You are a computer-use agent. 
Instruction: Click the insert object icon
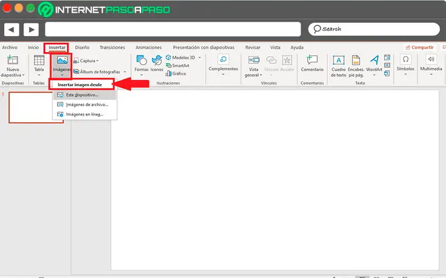point(387,73)
